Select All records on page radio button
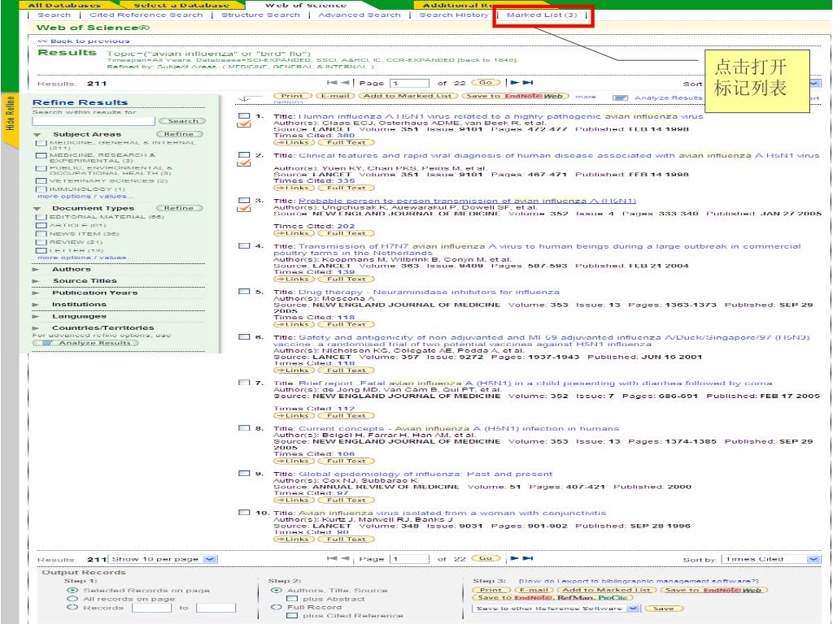This screenshot has height=624, width=833. coord(72,599)
